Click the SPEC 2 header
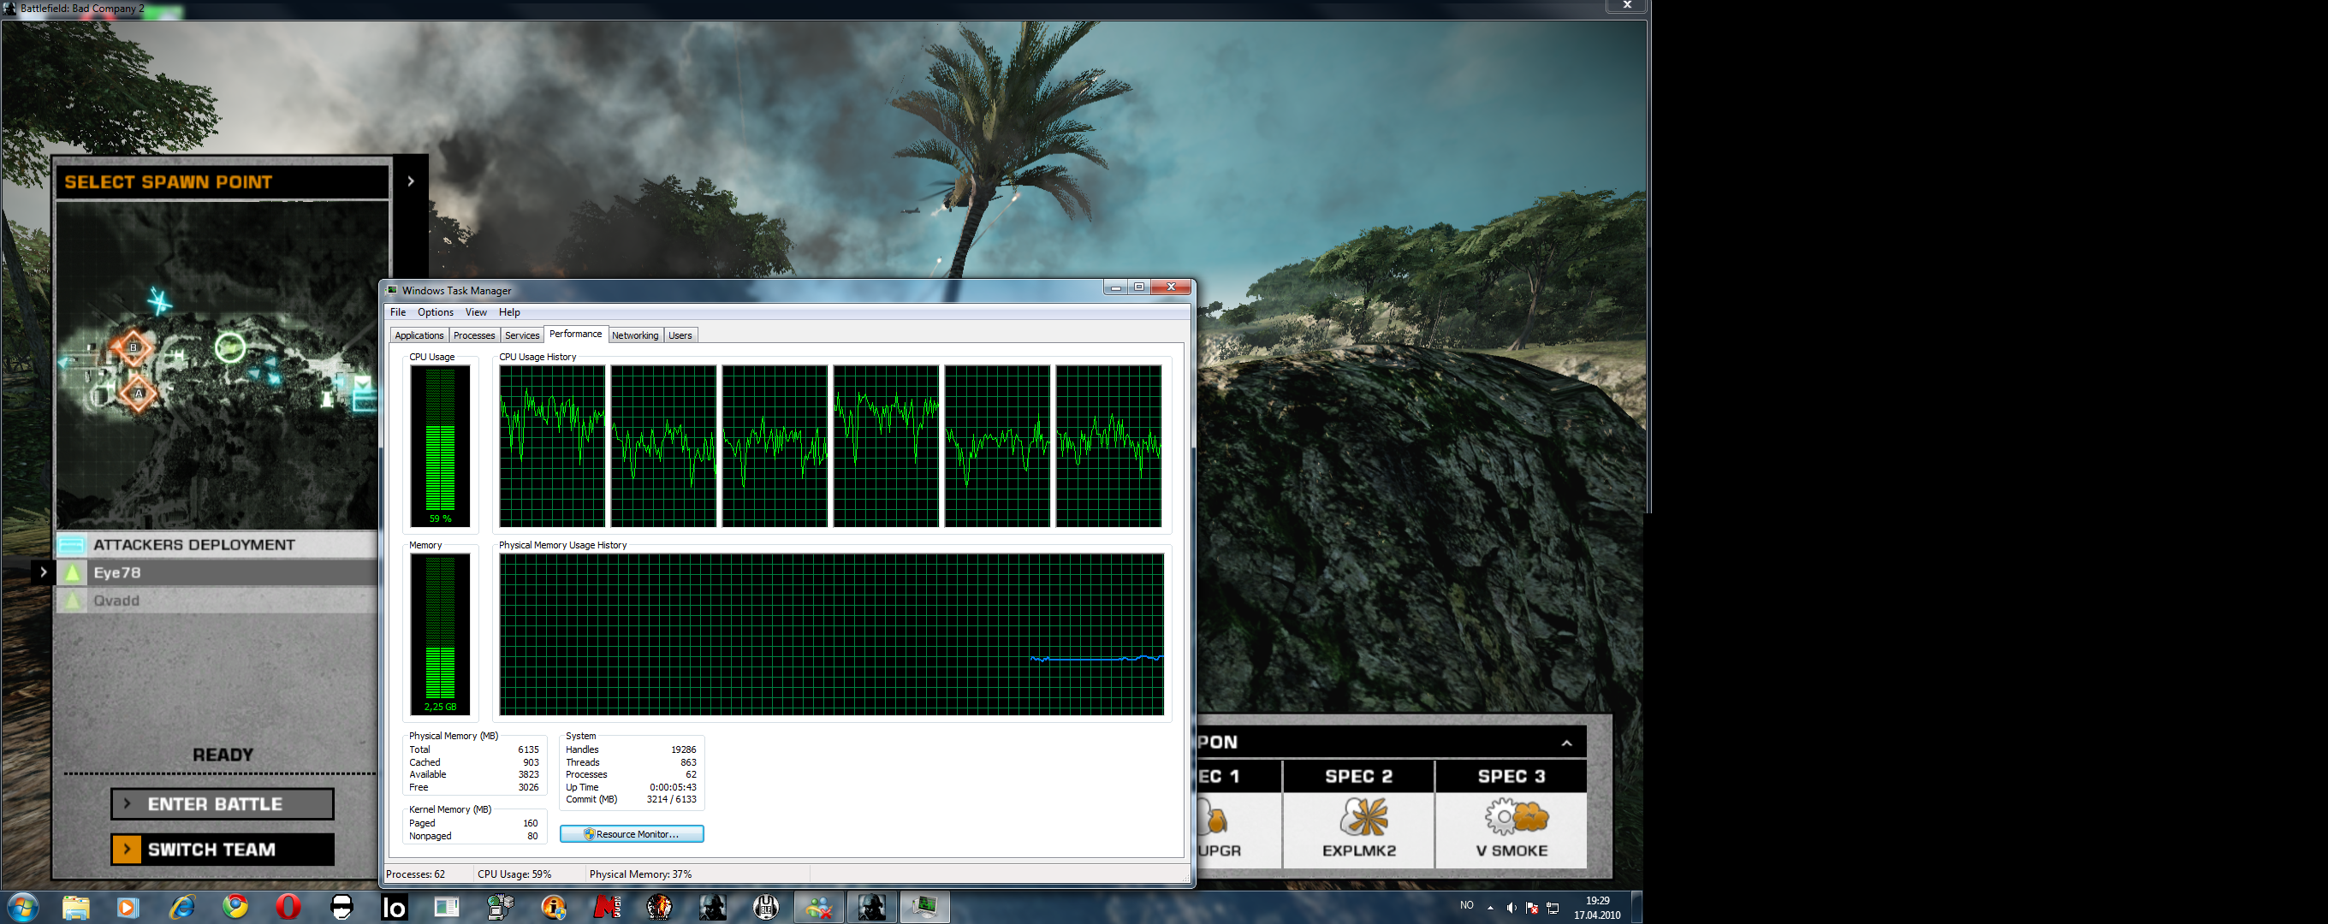The height and width of the screenshot is (924, 2328). [1358, 776]
